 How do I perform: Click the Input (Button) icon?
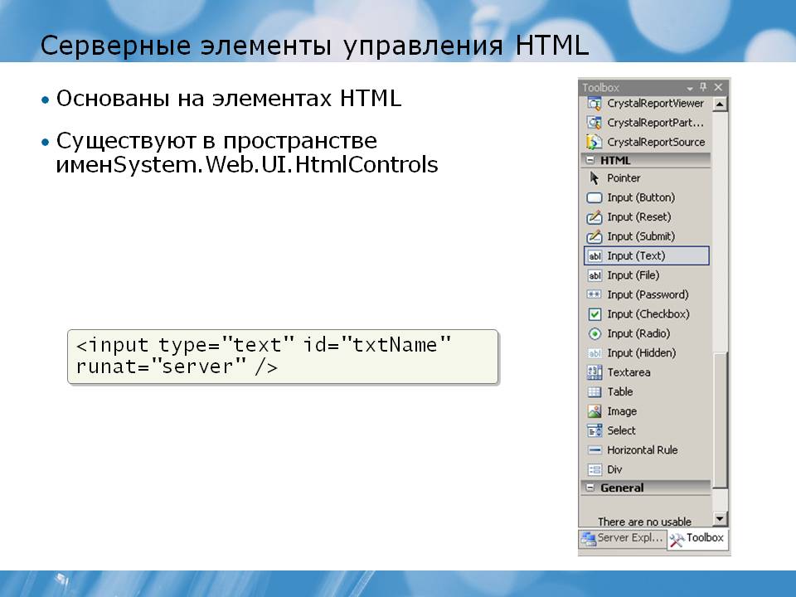point(594,198)
